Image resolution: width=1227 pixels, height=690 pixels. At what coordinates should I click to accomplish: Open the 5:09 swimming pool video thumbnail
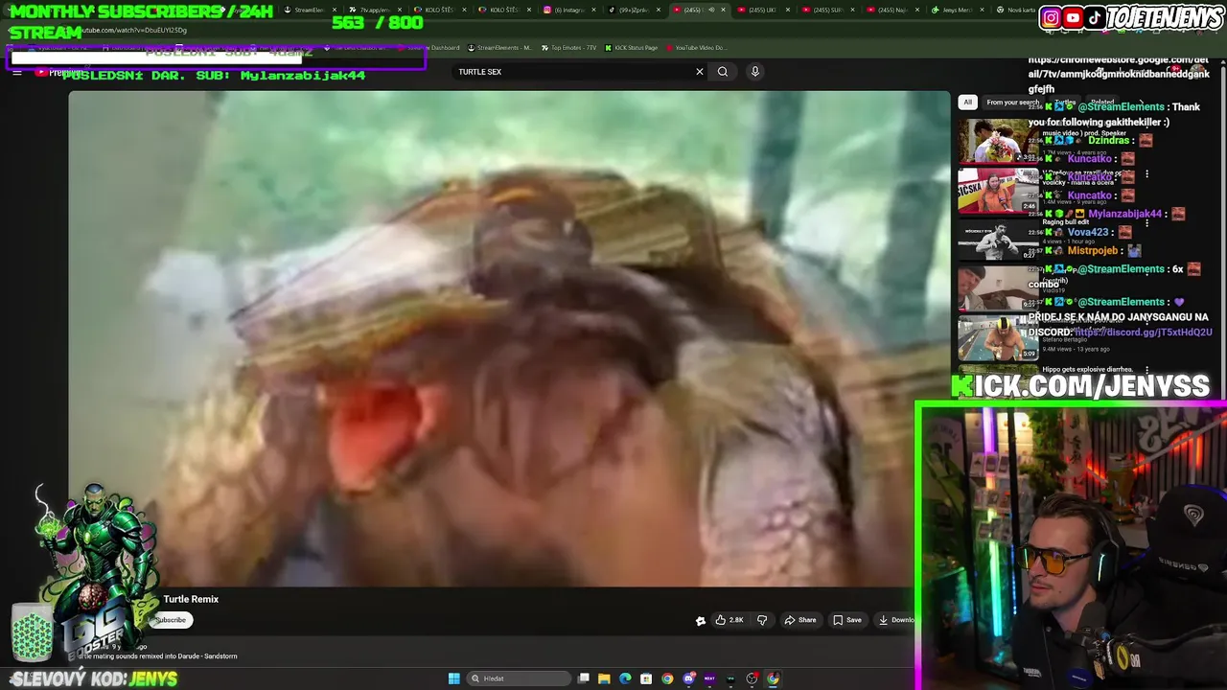[998, 337]
